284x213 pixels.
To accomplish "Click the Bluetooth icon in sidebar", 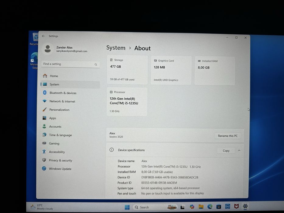I will click(45, 93).
